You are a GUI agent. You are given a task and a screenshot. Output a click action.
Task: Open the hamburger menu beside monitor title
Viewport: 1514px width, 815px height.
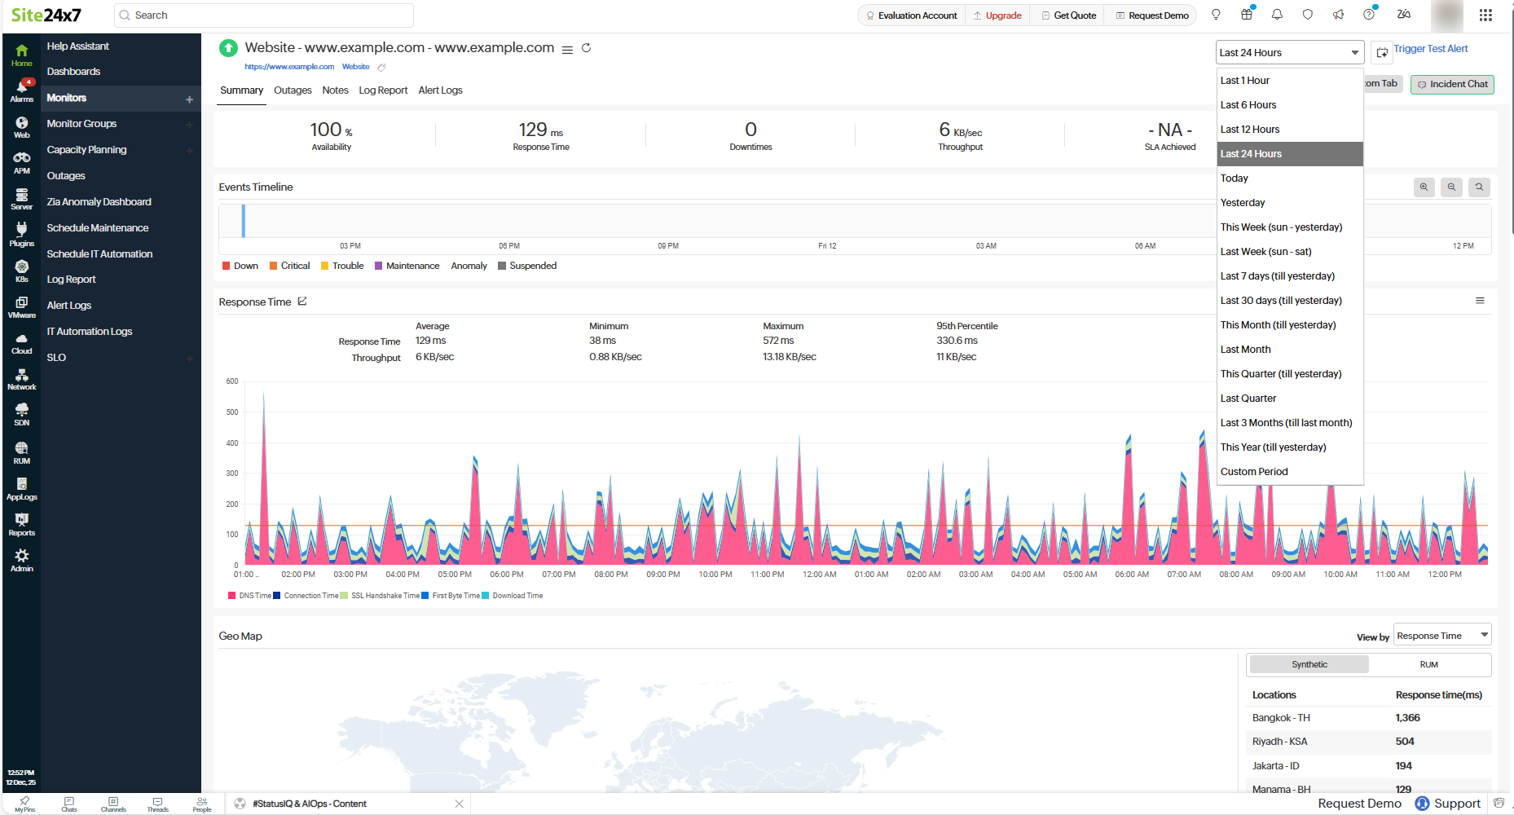pyautogui.click(x=567, y=50)
